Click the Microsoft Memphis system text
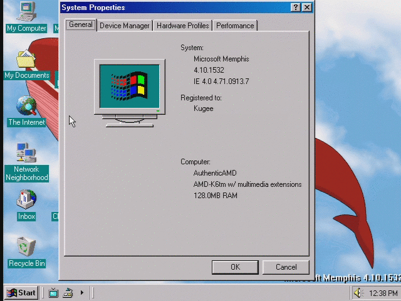Viewport: 401px width, 301px height. 221,59
